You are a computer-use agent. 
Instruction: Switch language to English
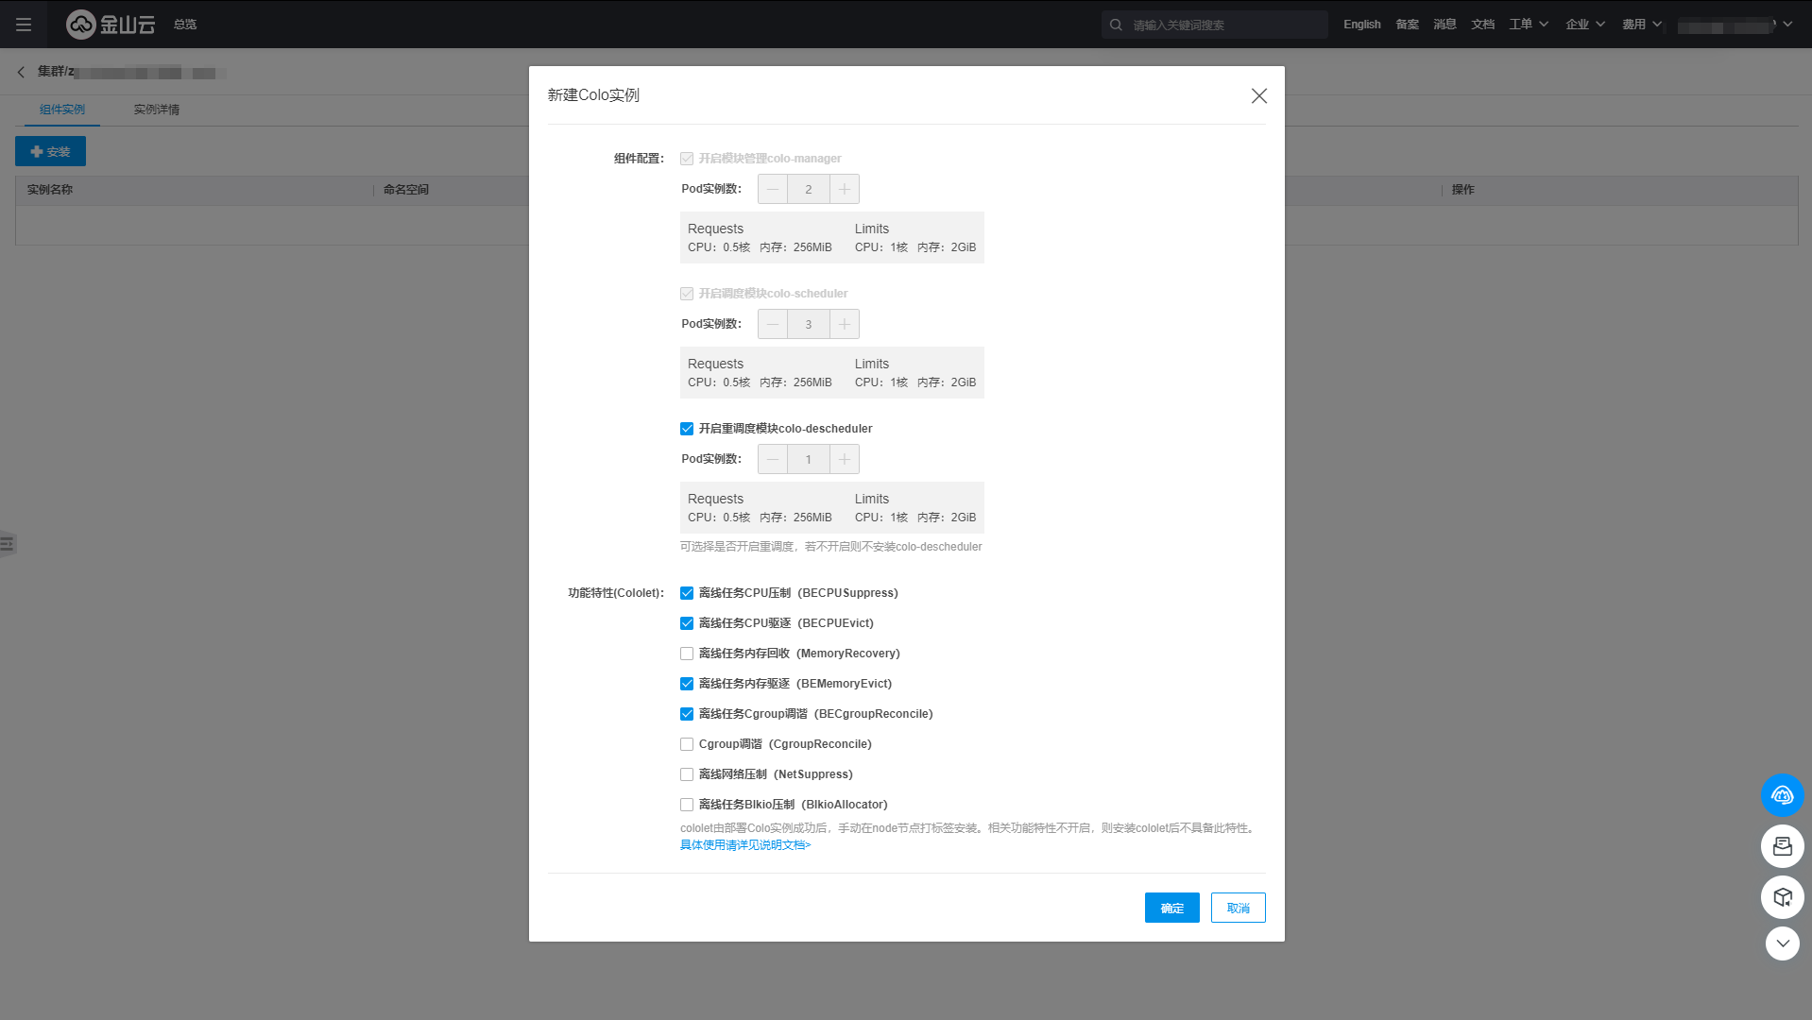(x=1361, y=25)
